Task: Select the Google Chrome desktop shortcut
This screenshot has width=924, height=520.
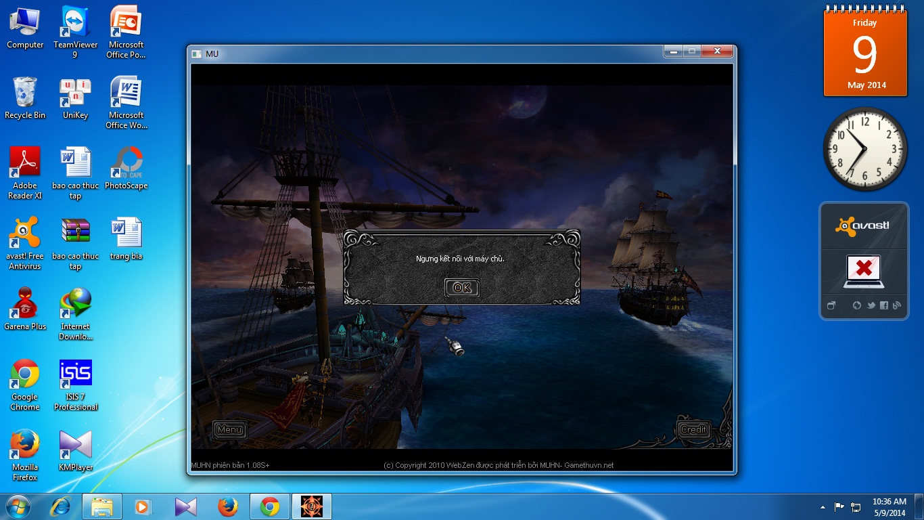Action: pyautogui.click(x=25, y=385)
